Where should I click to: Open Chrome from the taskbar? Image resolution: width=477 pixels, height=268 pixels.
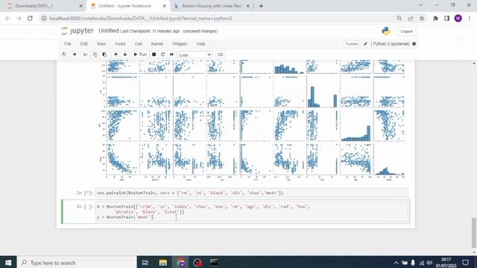181,263
